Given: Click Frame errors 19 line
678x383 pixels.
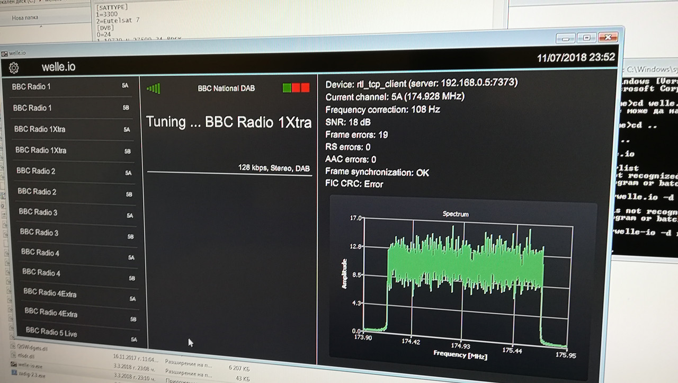Looking at the screenshot, I should click(x=356, y=135).
